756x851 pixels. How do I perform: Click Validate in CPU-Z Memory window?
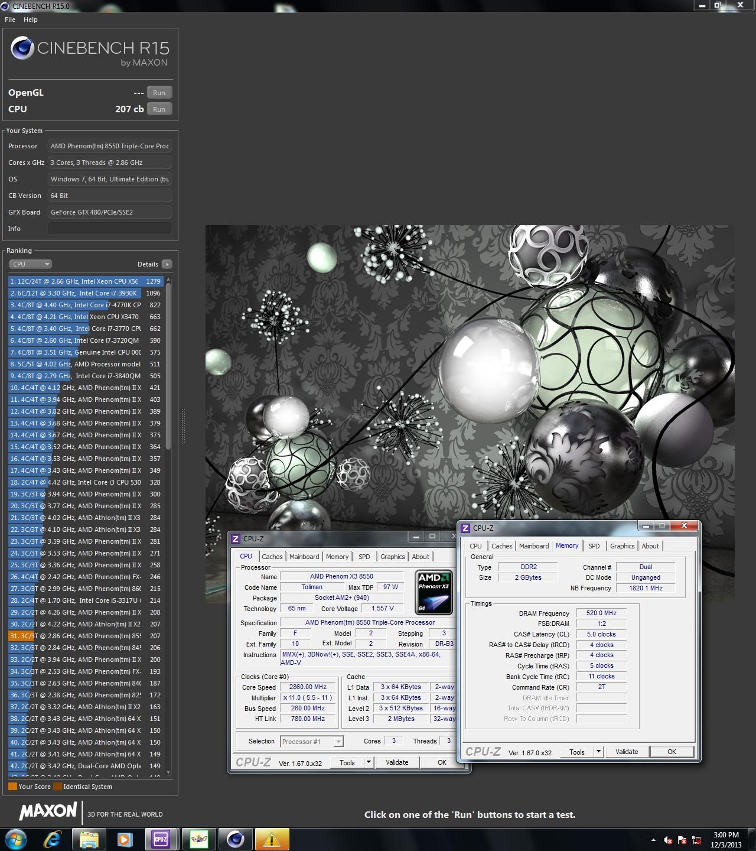click(627, 752)
